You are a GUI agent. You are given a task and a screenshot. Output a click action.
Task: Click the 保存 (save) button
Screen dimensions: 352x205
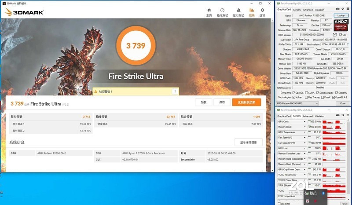(222, 102)
